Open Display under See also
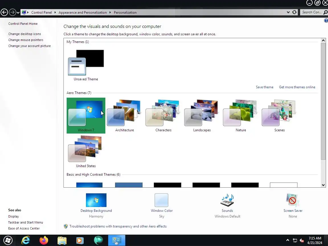 (x=13, y=216)
